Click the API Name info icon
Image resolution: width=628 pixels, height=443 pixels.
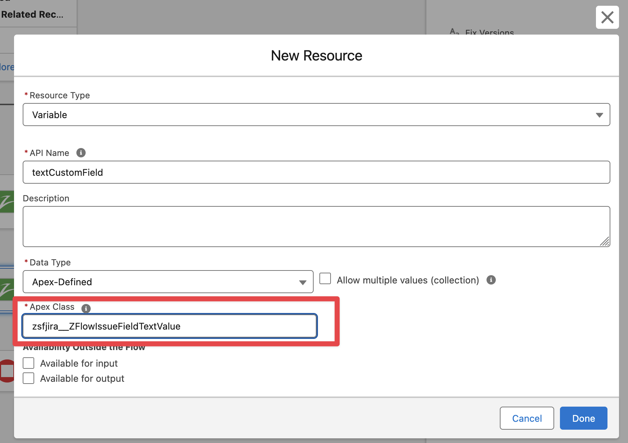point(81,153)
